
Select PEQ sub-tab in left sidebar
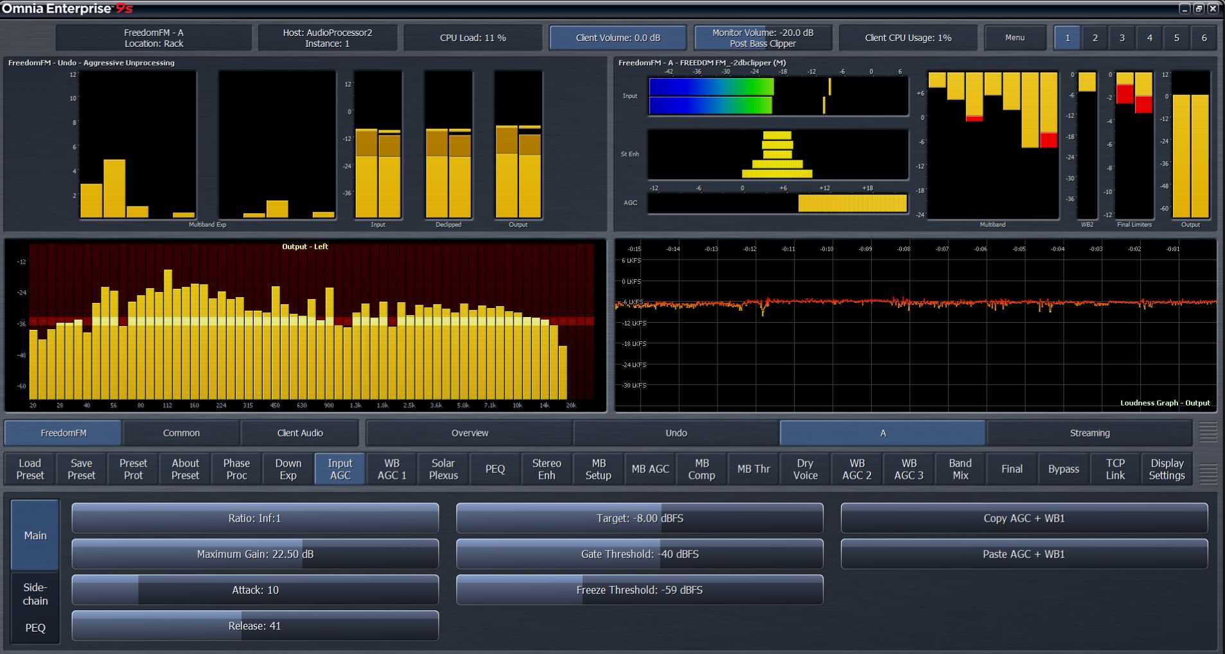[35, 628]
